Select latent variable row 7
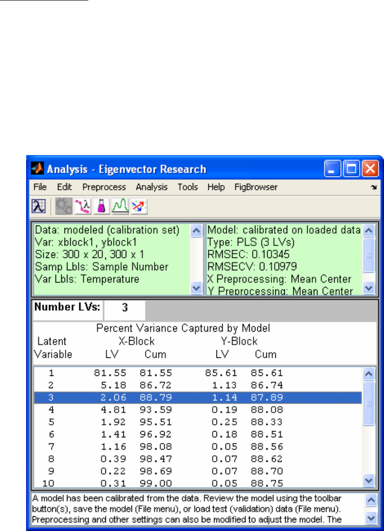Image resolution: width=384 pixels, height=531 pixels. pos(198,447)
